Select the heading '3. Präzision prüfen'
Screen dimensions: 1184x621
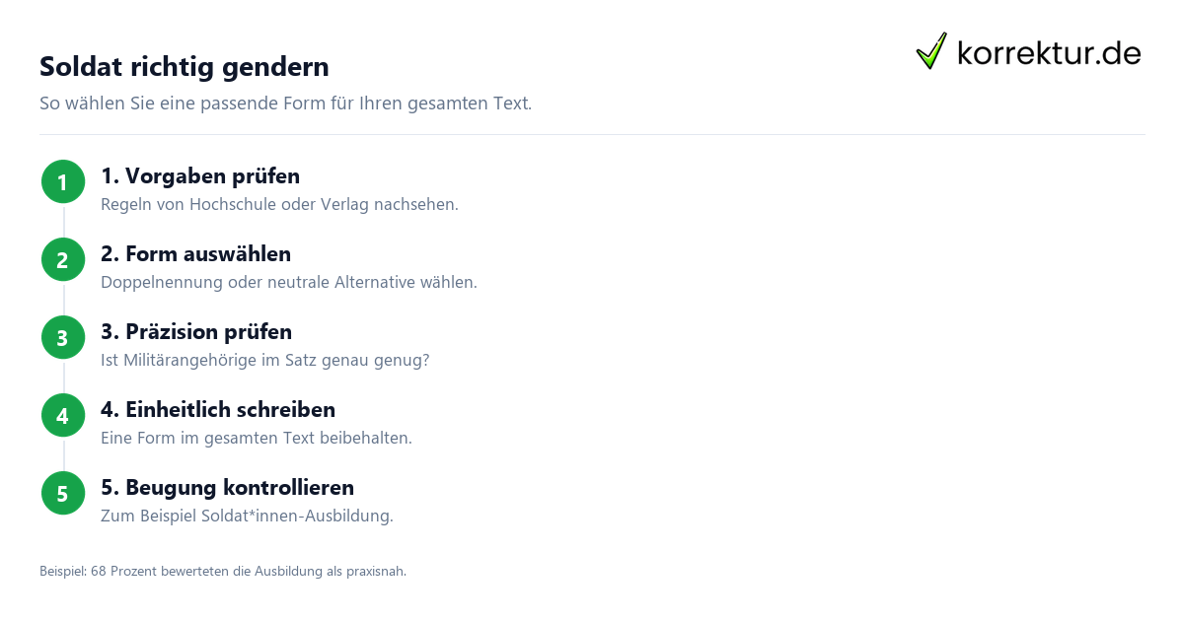click(196, 331)
